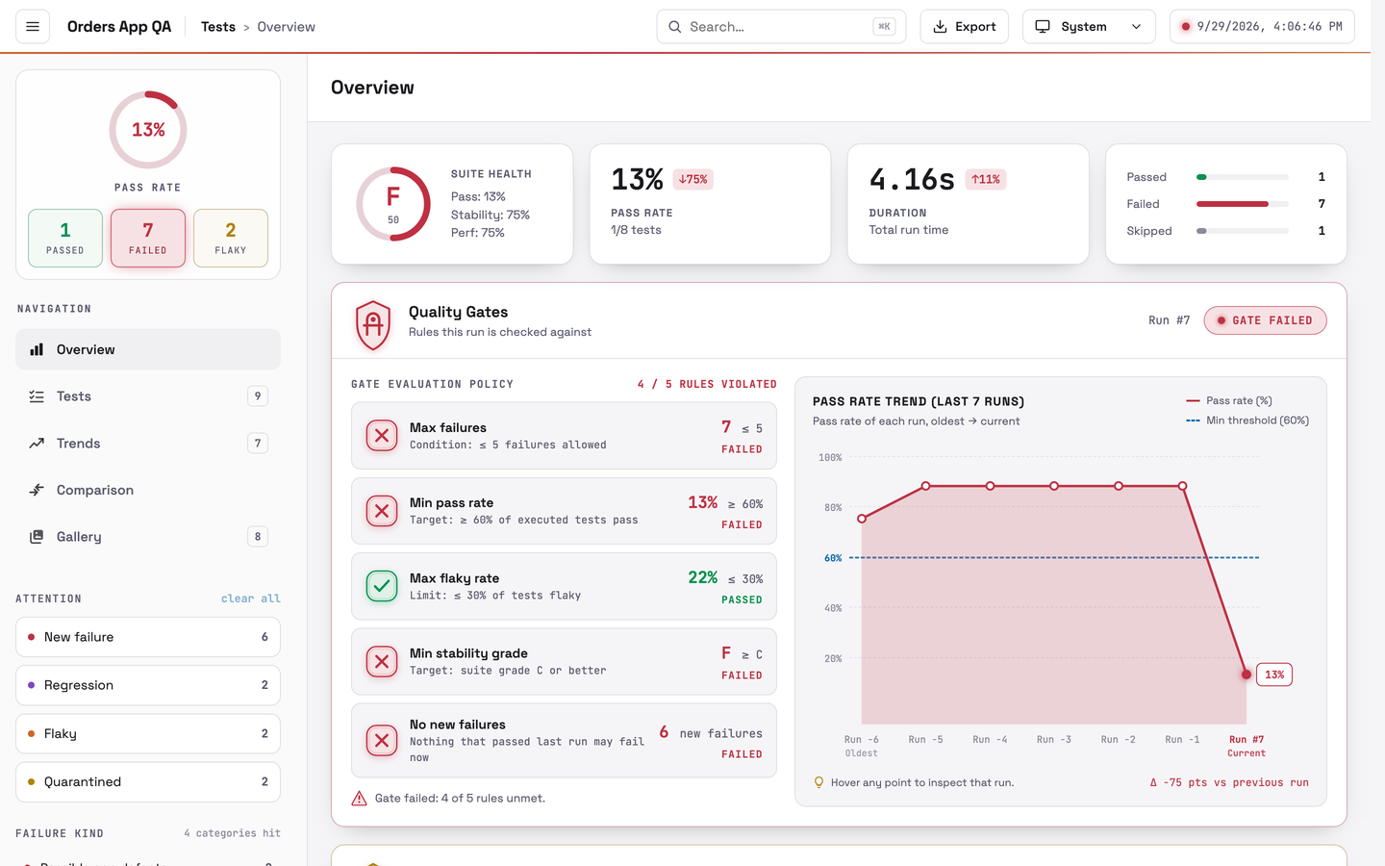Click the Max failures failed X icon
Viewport: 1385px width, 866px height.
point(382,436)
